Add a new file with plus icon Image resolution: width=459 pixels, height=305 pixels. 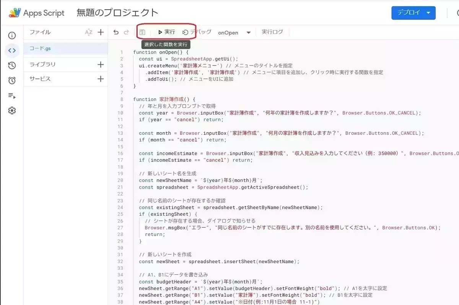pos(101,32)
